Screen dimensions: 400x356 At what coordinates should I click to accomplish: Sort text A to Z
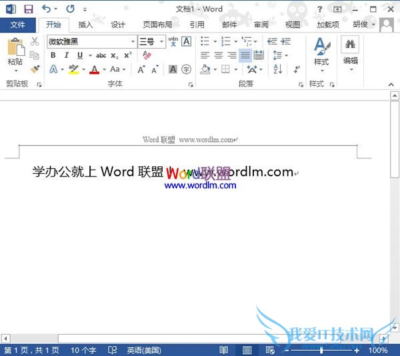point(278,69)
